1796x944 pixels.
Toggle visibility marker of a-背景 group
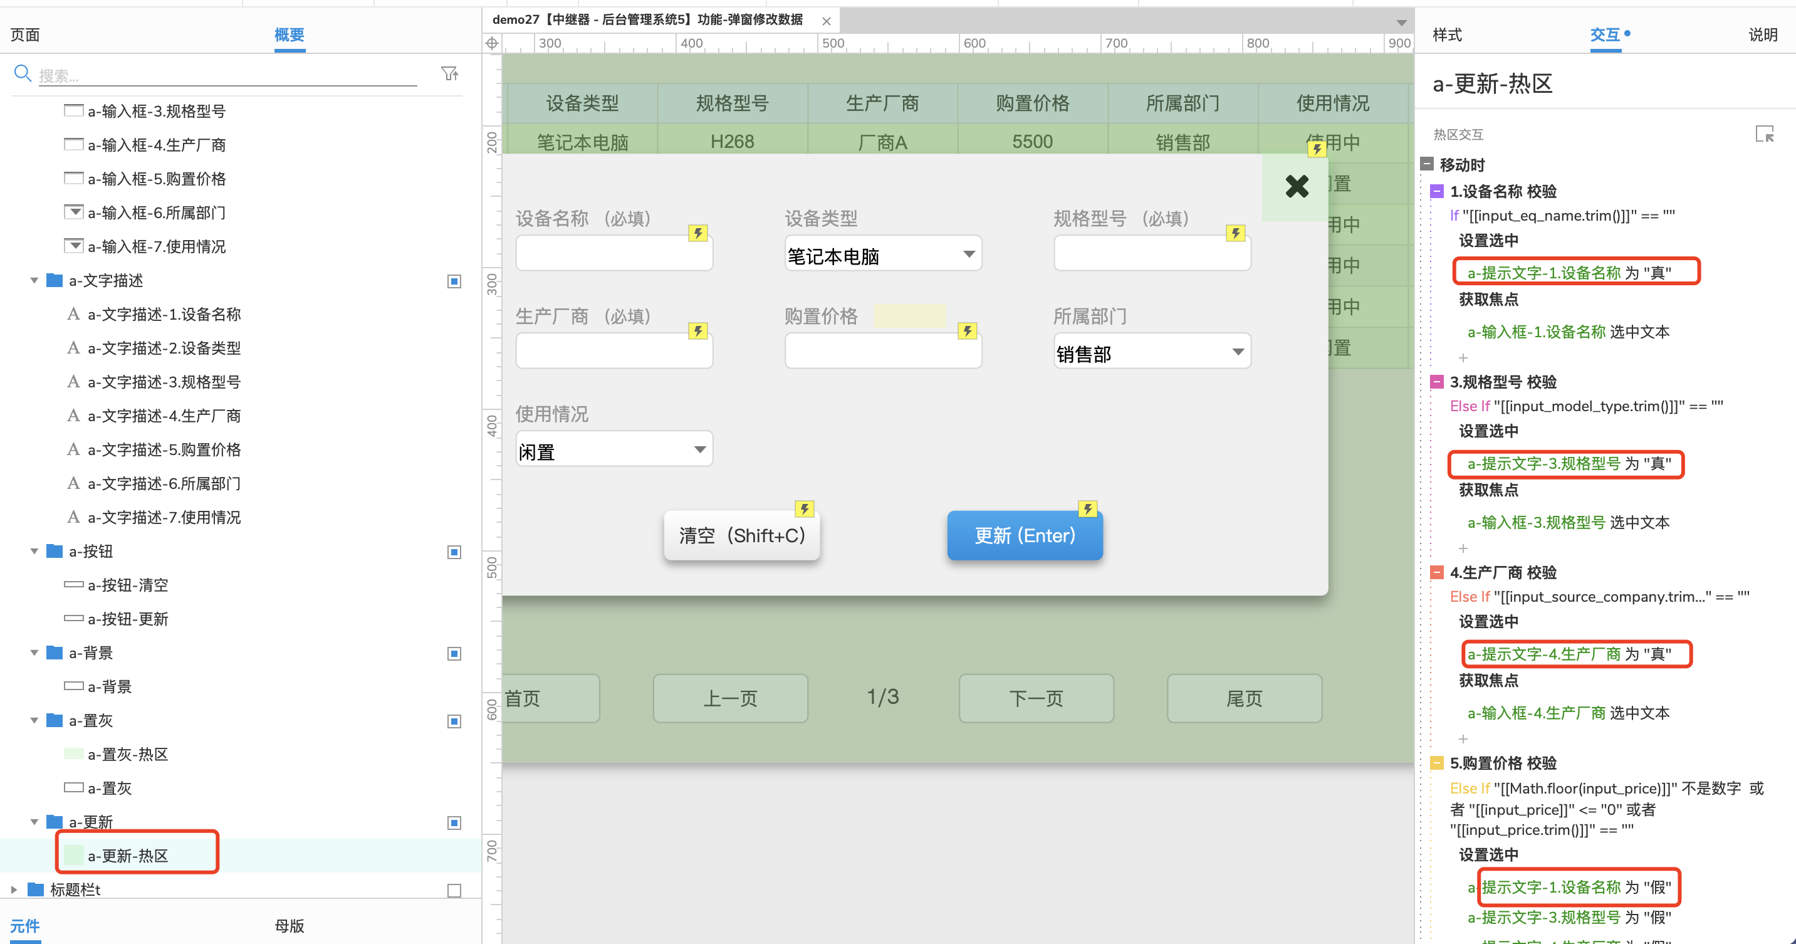[454, 653]
